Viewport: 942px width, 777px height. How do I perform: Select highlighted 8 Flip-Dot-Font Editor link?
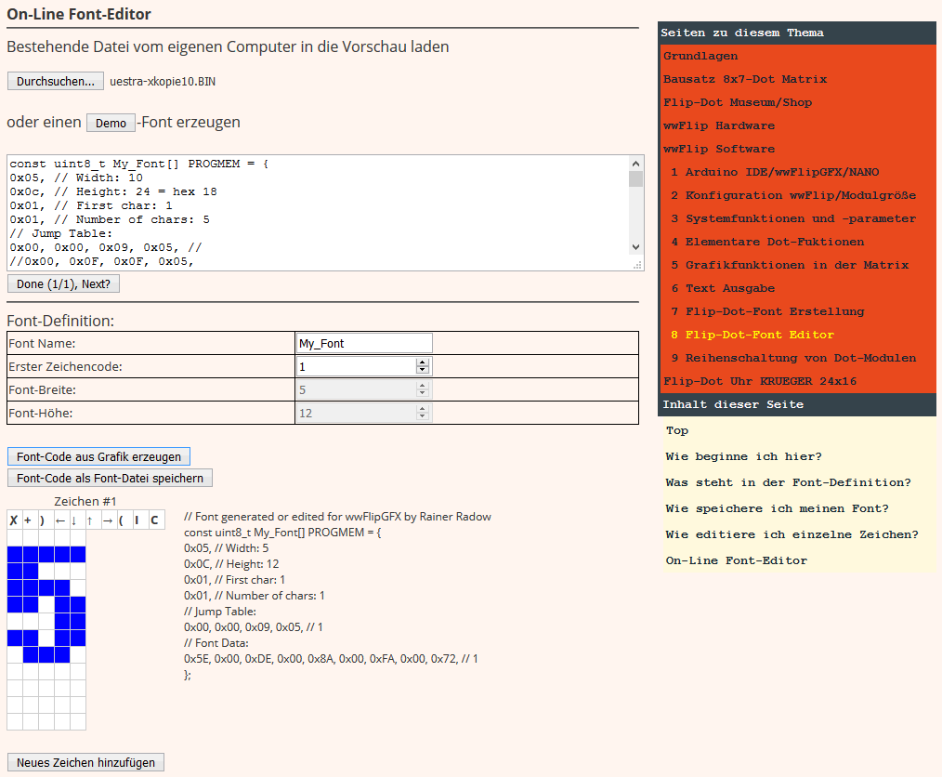pyautogui.click(x=752, y=335)
